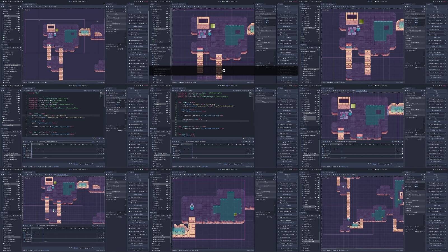Click animation Edit button in bottom-left frame
This screenshot has height=252, width=448.
pyautogui.click(x=97, y=226)
